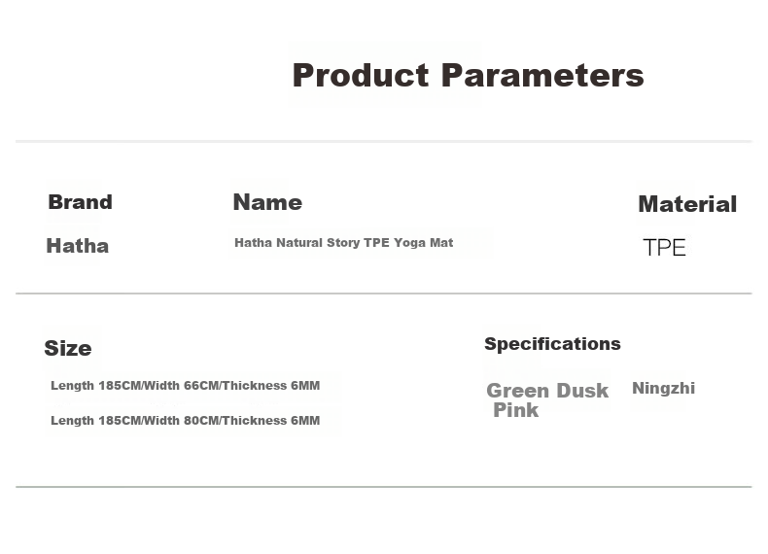Click Hatha Natural Story TPE Yoga Mat

(x=344, y=242)
